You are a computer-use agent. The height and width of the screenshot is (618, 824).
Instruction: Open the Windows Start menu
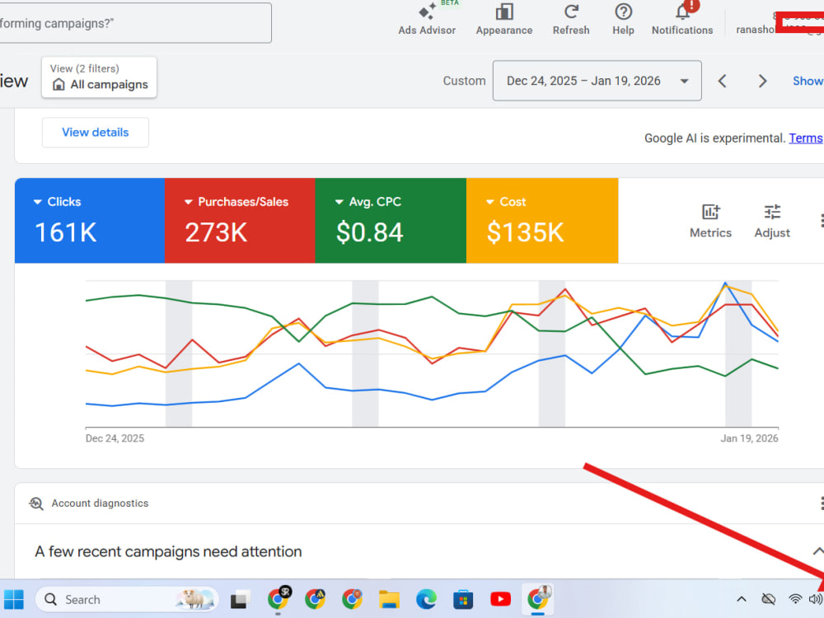pos(14,600)
